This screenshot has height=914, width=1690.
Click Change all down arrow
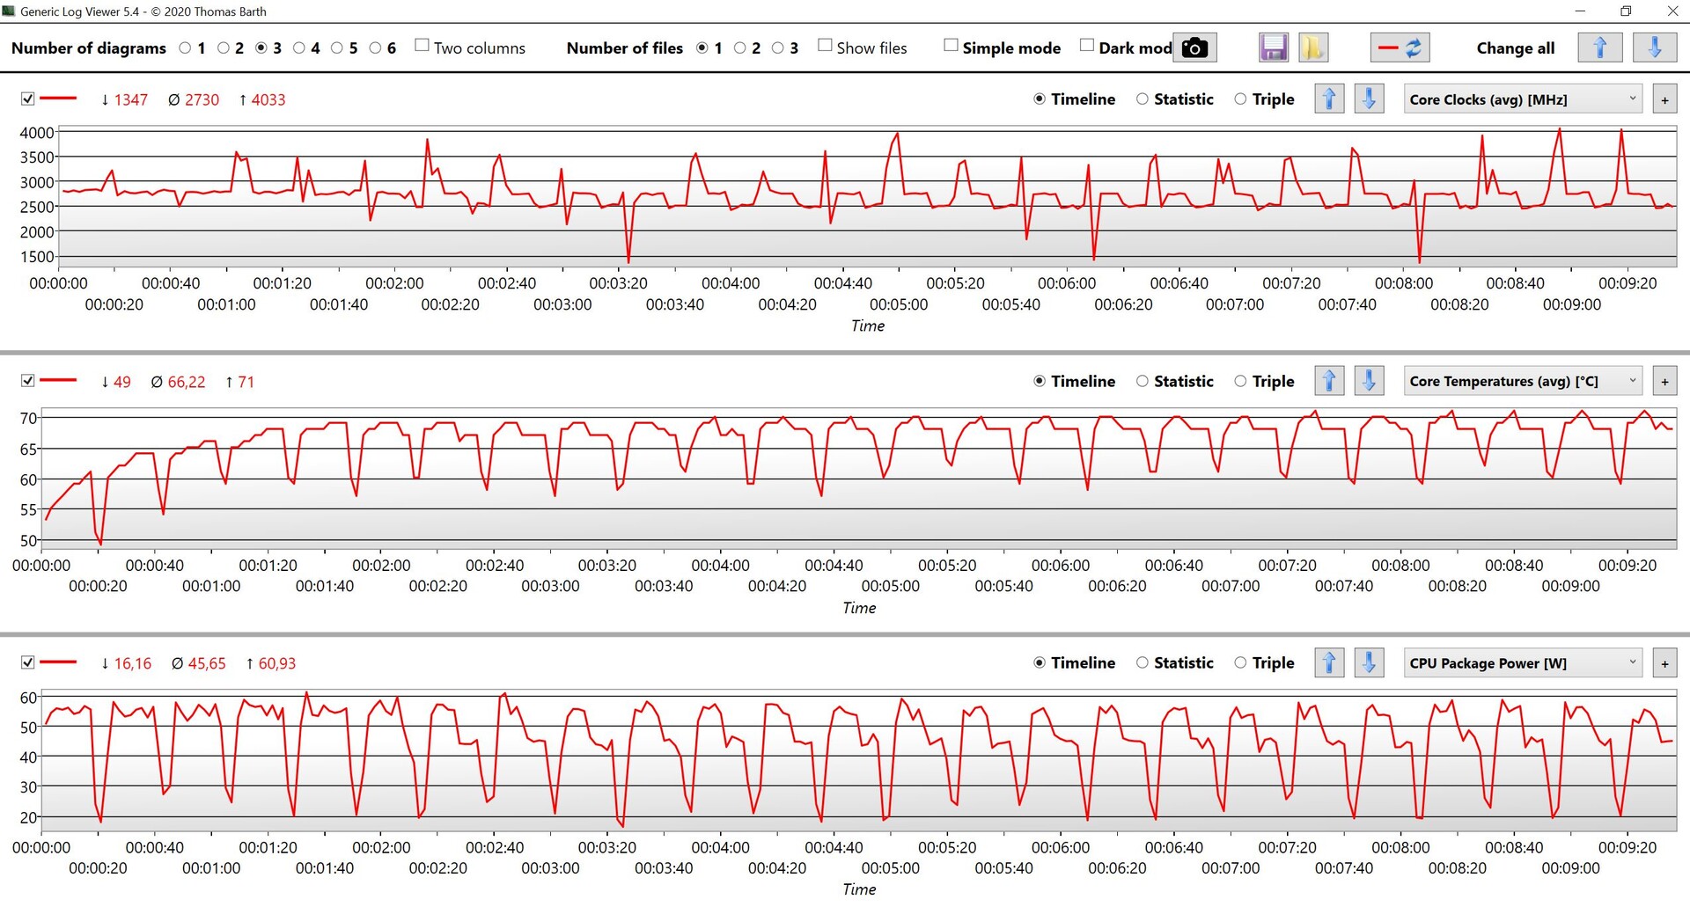[1654, 48]
